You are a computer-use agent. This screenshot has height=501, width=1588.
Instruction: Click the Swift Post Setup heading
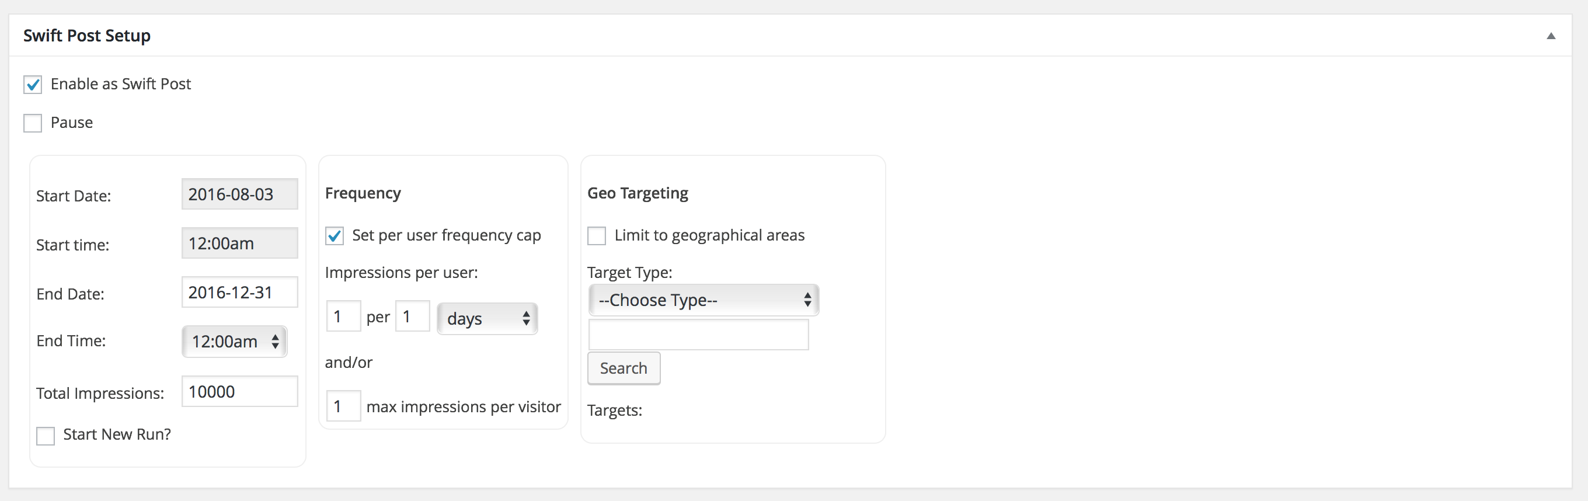87,36
